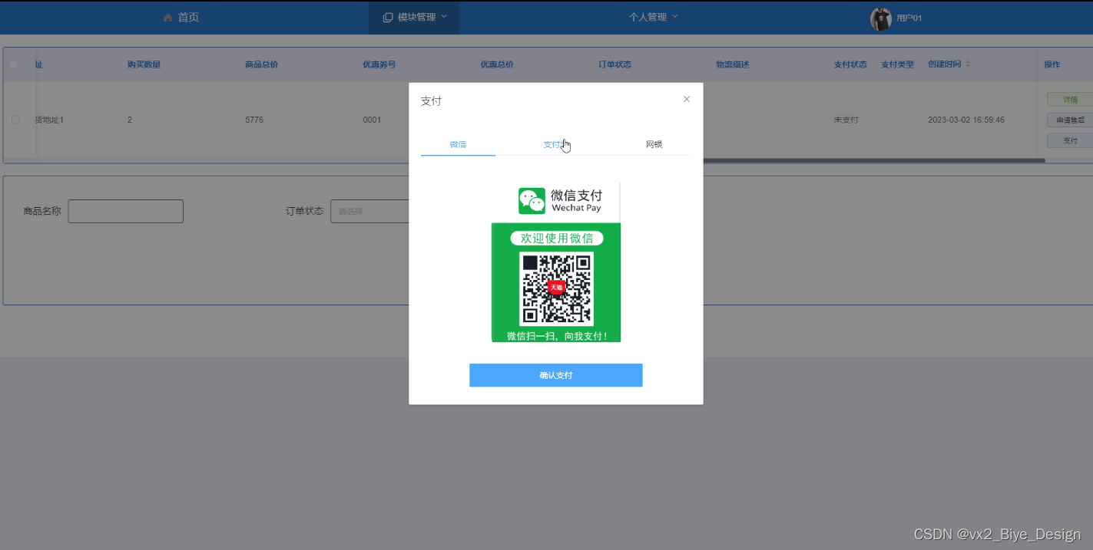Click the 模块管理 module icon

coord(388,17)
